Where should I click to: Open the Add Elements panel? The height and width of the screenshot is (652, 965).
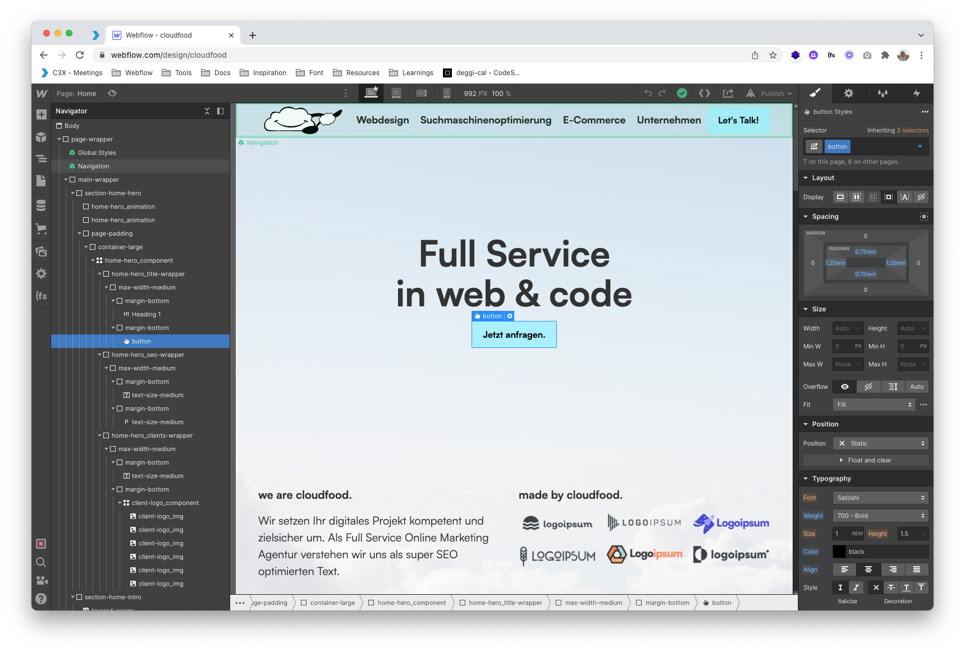pos(41,114)
